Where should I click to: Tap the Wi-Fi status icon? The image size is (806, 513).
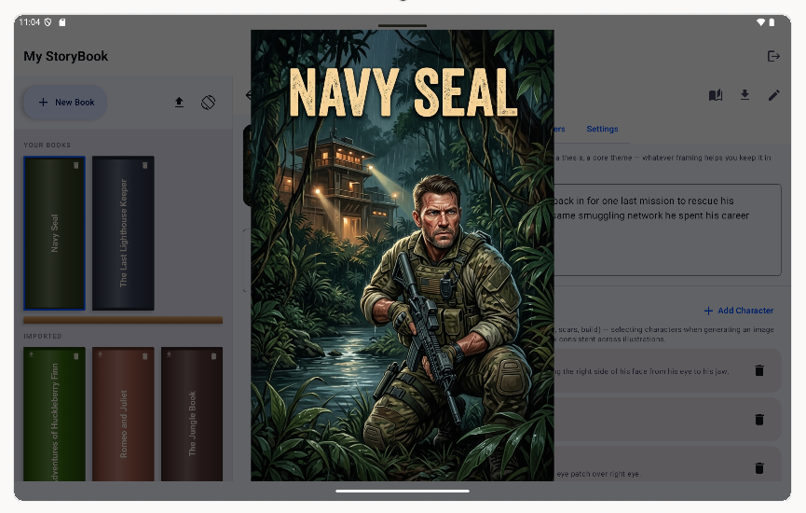760,22
